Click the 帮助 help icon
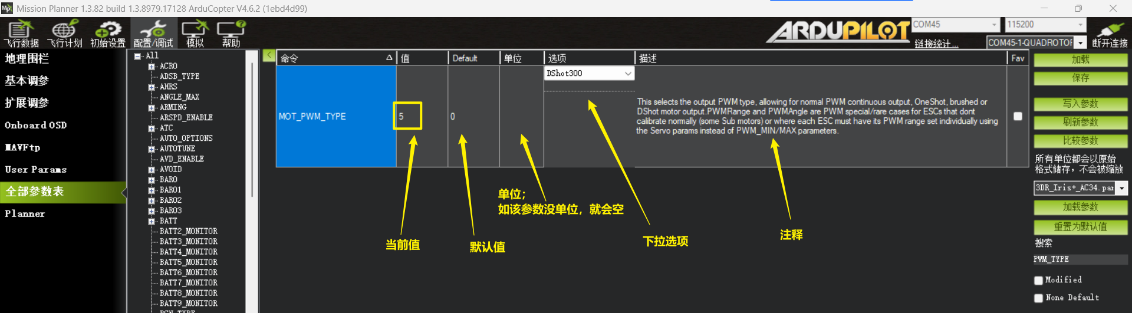 [x=231, y=33]
